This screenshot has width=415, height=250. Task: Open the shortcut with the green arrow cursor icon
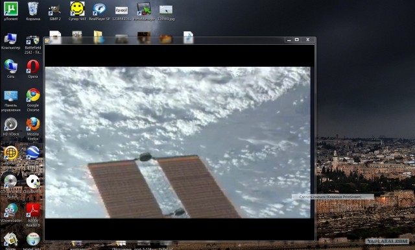tap(144, 12)
